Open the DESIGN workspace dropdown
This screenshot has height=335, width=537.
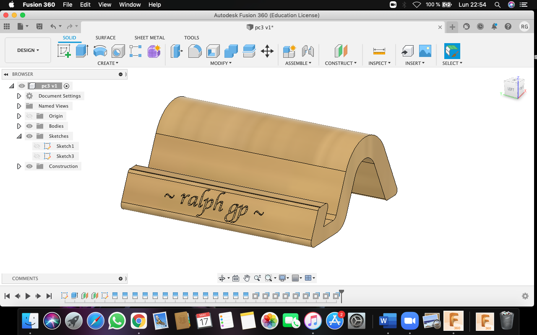click(28, 50)
